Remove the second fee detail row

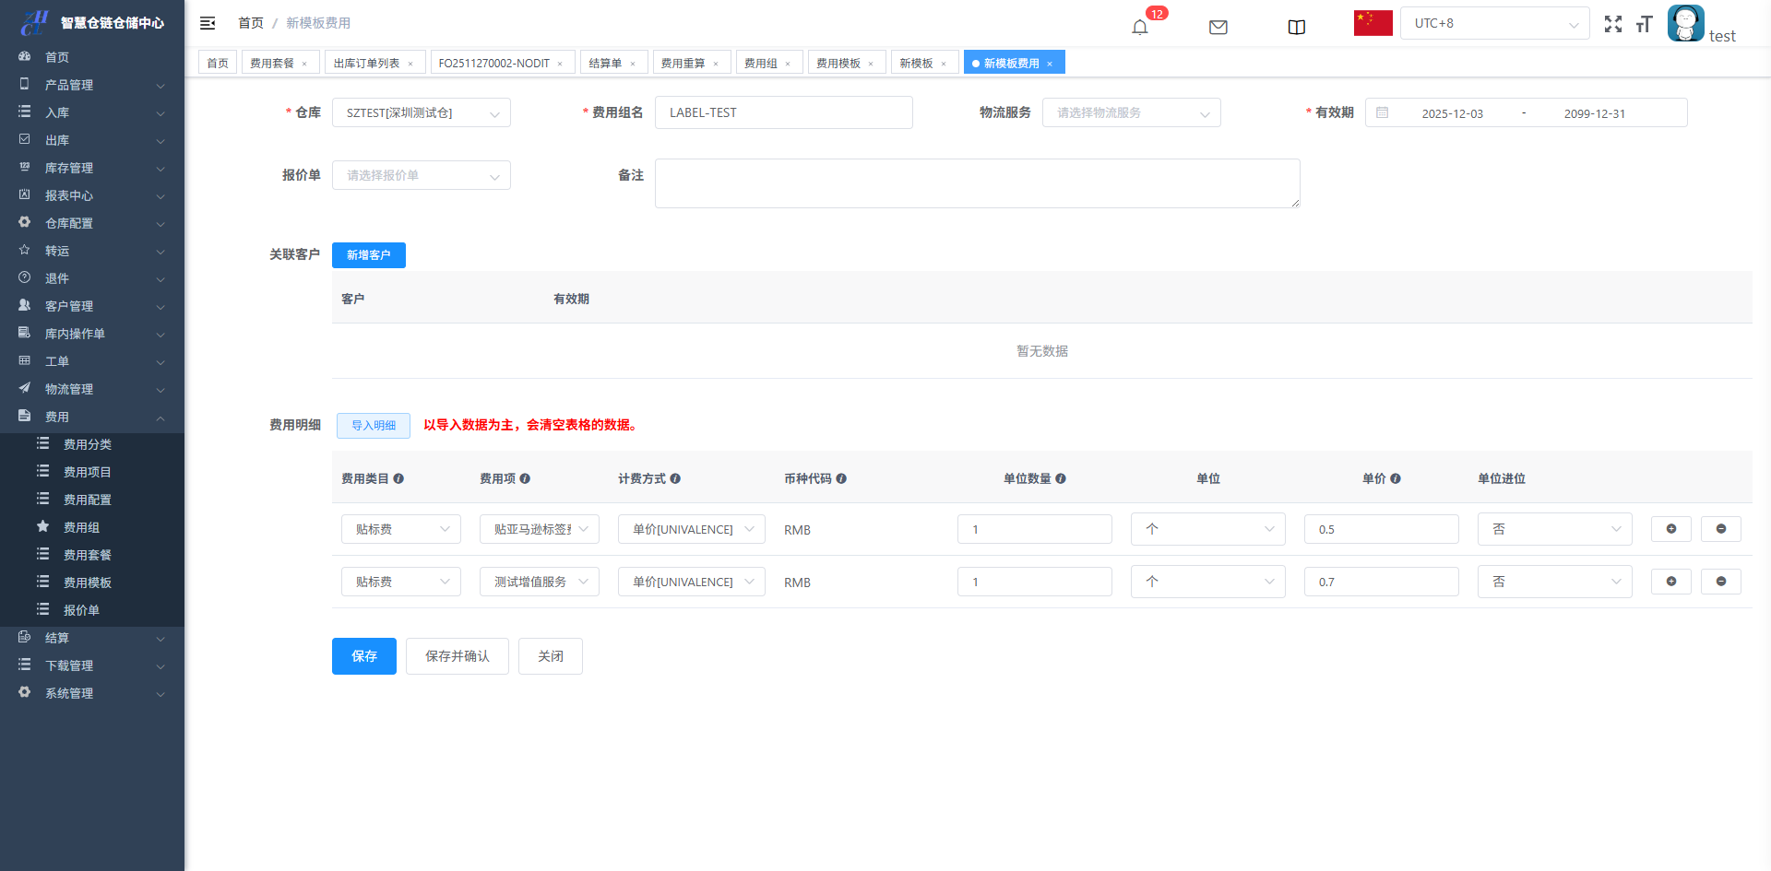point(1720,582)
